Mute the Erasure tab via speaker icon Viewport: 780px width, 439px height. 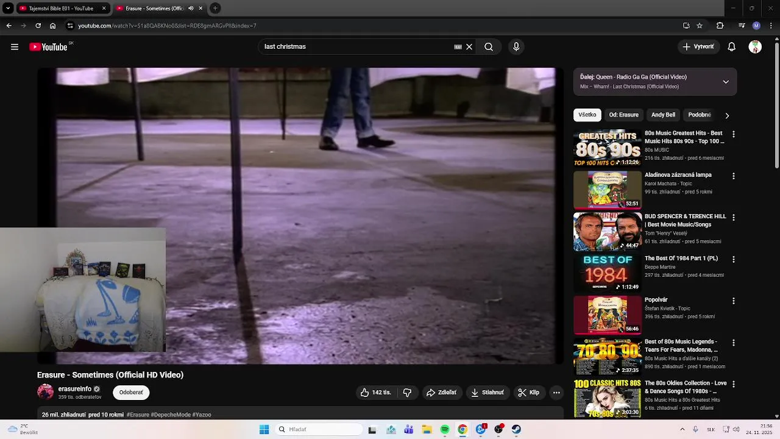coord(191,9)
